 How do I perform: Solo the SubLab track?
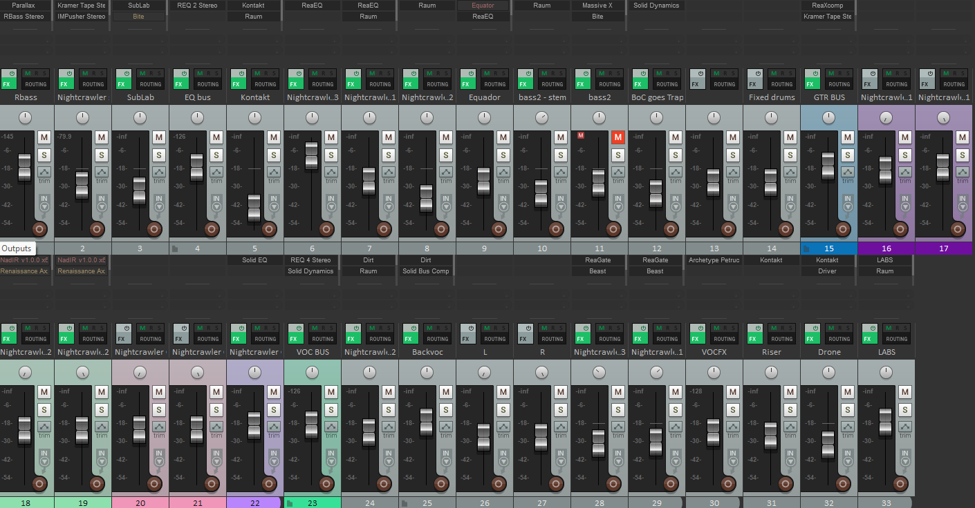coord(159,155)
